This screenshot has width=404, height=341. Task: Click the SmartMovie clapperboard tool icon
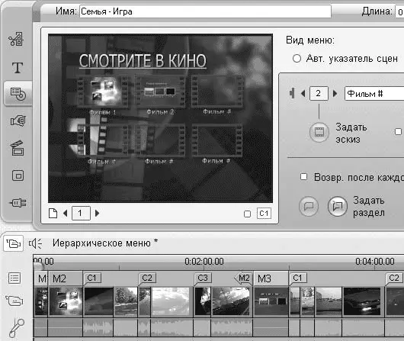pos(18,148)
